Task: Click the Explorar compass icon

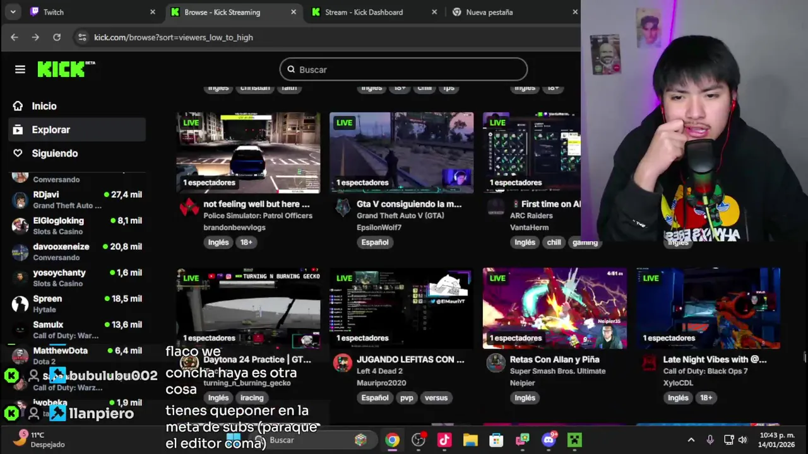Action: click(18, 129)
